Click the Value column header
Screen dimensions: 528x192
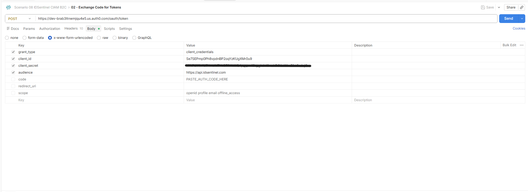click(191, 45)
